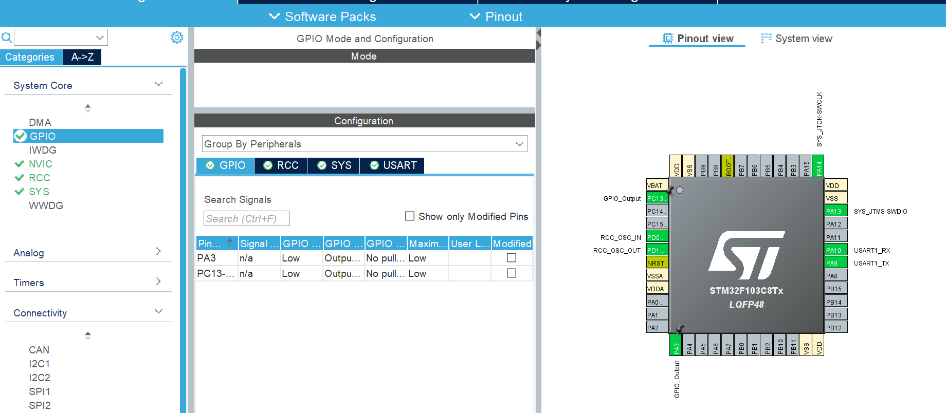The image size is (946, 413).
Task: Collapse the Connectivity category
Action: (x=159, y=311)
